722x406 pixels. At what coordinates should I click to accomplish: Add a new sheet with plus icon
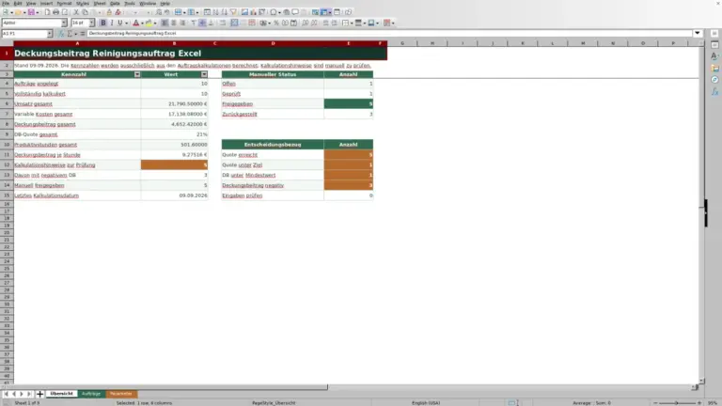point(39,394)
